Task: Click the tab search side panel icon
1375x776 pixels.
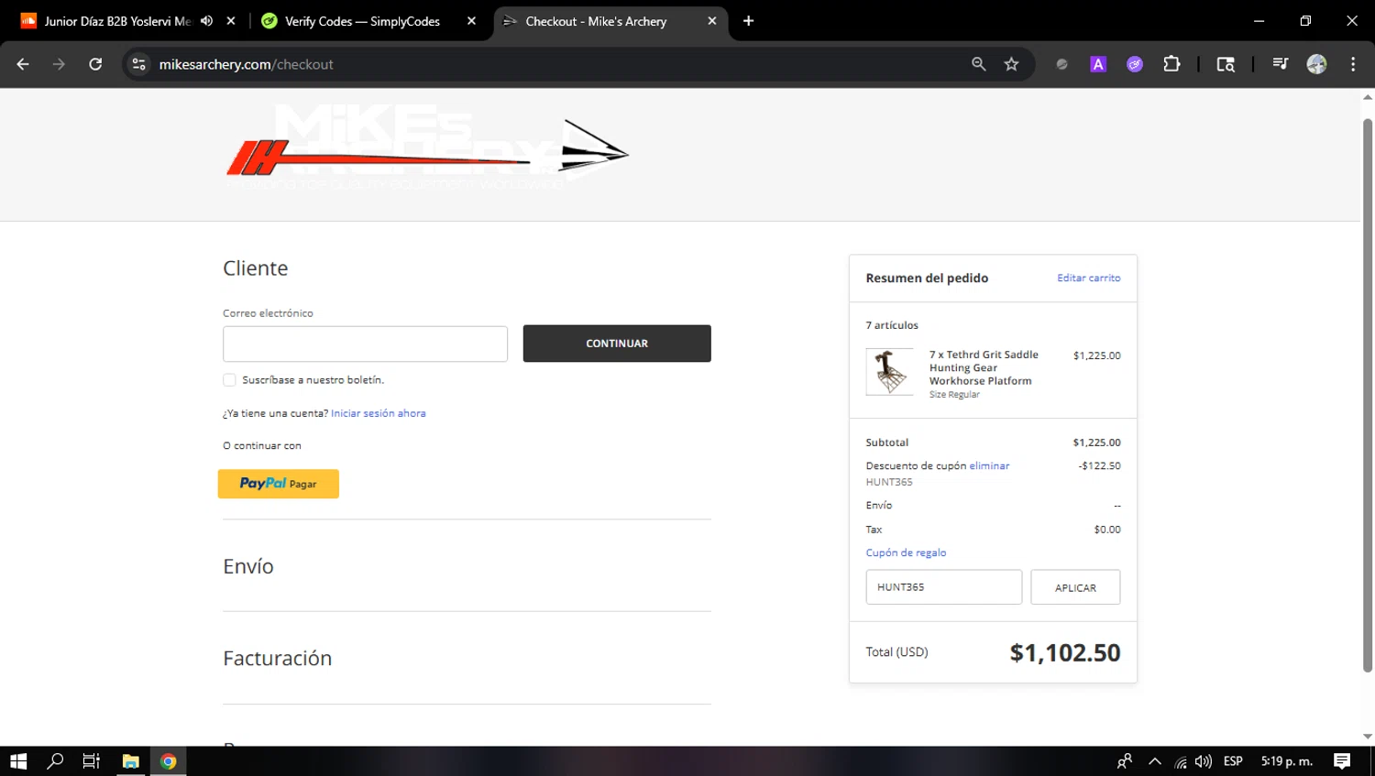Action: pos(1226,64)
